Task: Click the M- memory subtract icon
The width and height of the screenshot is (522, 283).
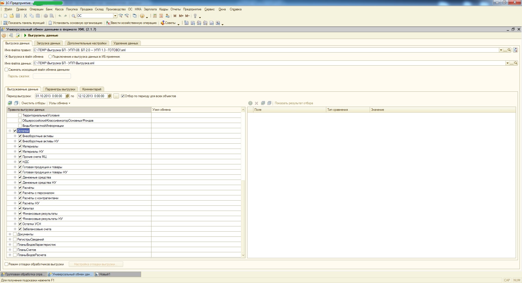Action: coord(187,16)
